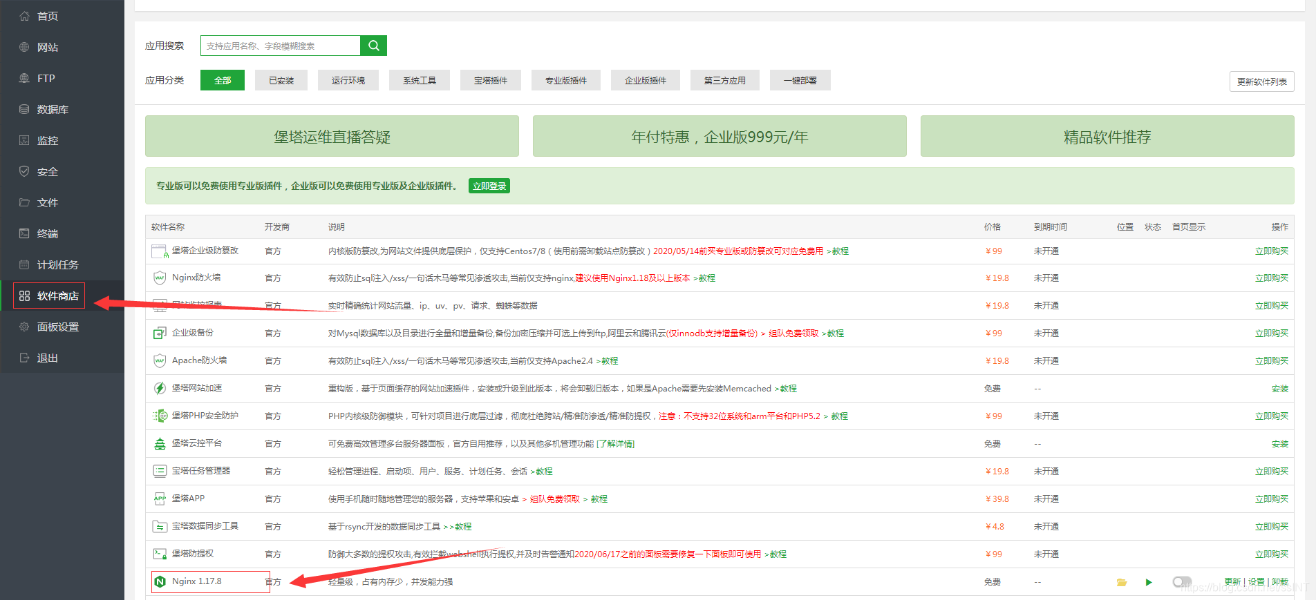Click 立即购买 for 企业级备份
The width and height of the screenshot is (1316, 600).
(1272, 333)
